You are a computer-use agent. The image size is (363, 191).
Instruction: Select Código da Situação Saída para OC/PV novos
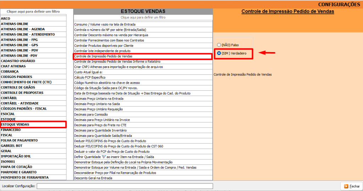click(143, 88)
